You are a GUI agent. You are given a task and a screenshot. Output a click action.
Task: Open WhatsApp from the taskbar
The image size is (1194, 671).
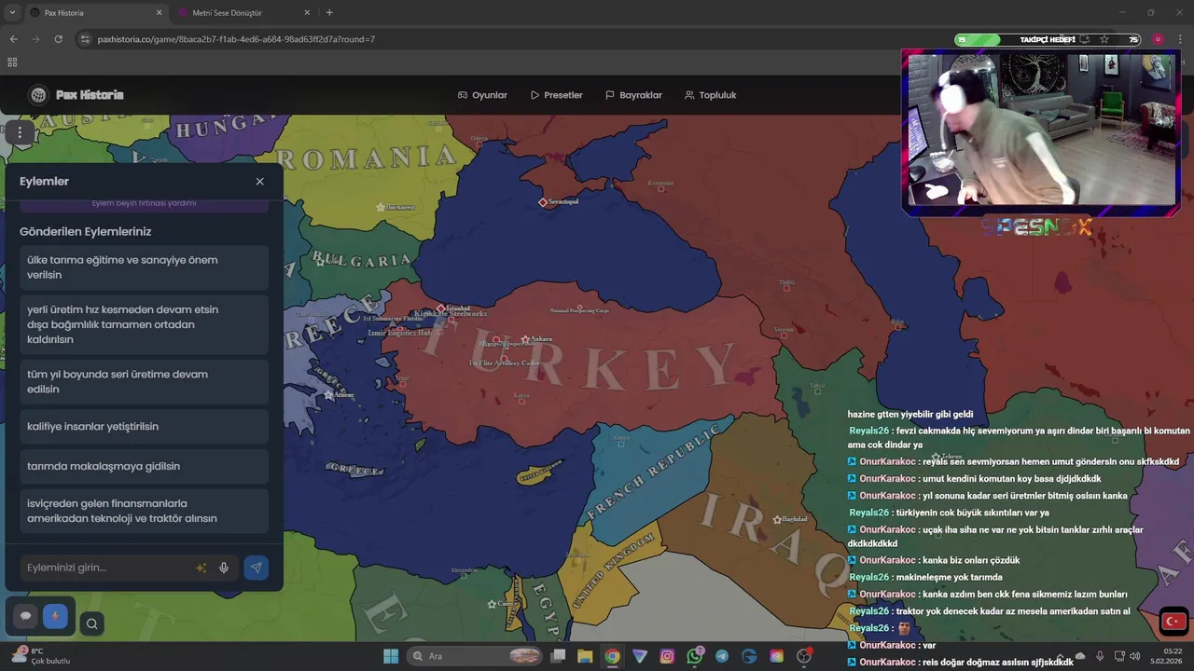[694, 656]
